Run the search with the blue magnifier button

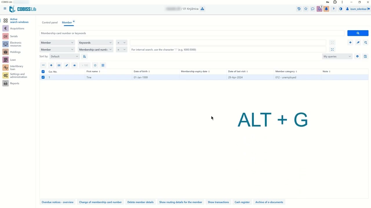point(358,33)
